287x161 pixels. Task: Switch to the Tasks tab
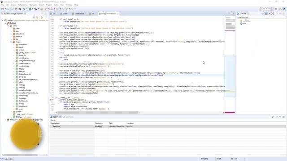pyautogui.click(x=70, y=117)
